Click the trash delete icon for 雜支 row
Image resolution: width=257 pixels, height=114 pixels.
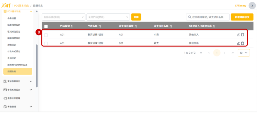click(x=242, y=43)
